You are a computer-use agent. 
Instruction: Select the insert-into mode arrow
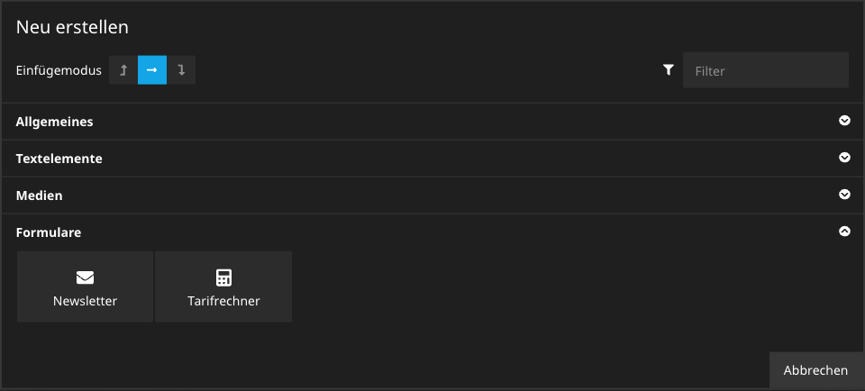pyautogui.click(x=152, y=70)
